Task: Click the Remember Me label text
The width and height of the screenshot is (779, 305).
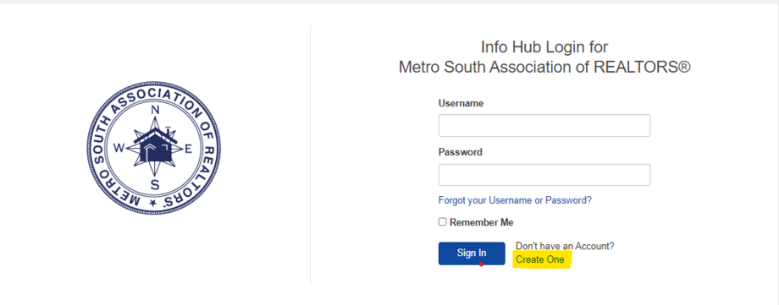Action: pos(482,223)
